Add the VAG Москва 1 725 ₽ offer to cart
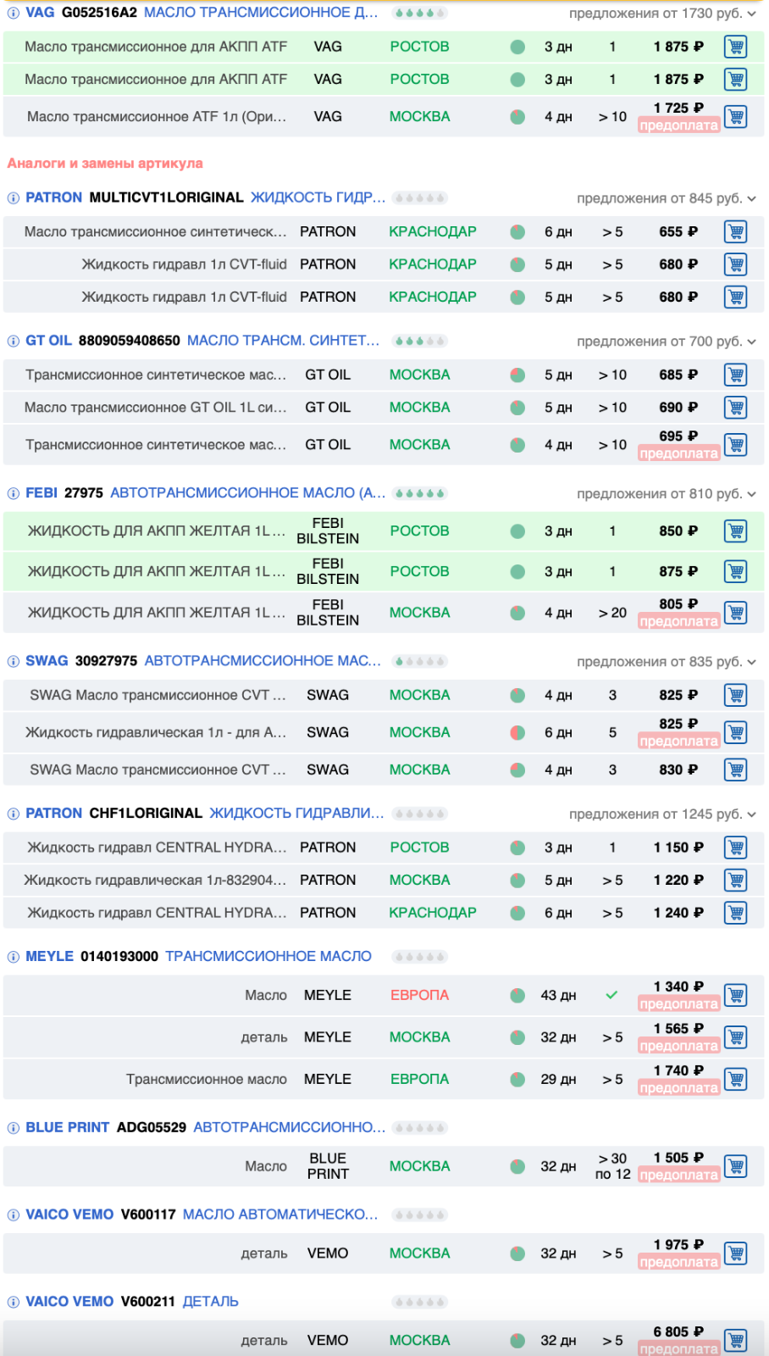Viewport: 769px width, 1356px height. [736, 117]
